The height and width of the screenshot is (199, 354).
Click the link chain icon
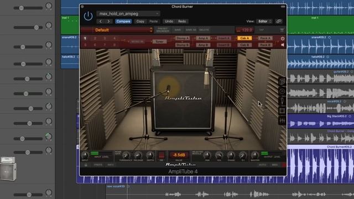pyautogui.click(x=279, y=21)
